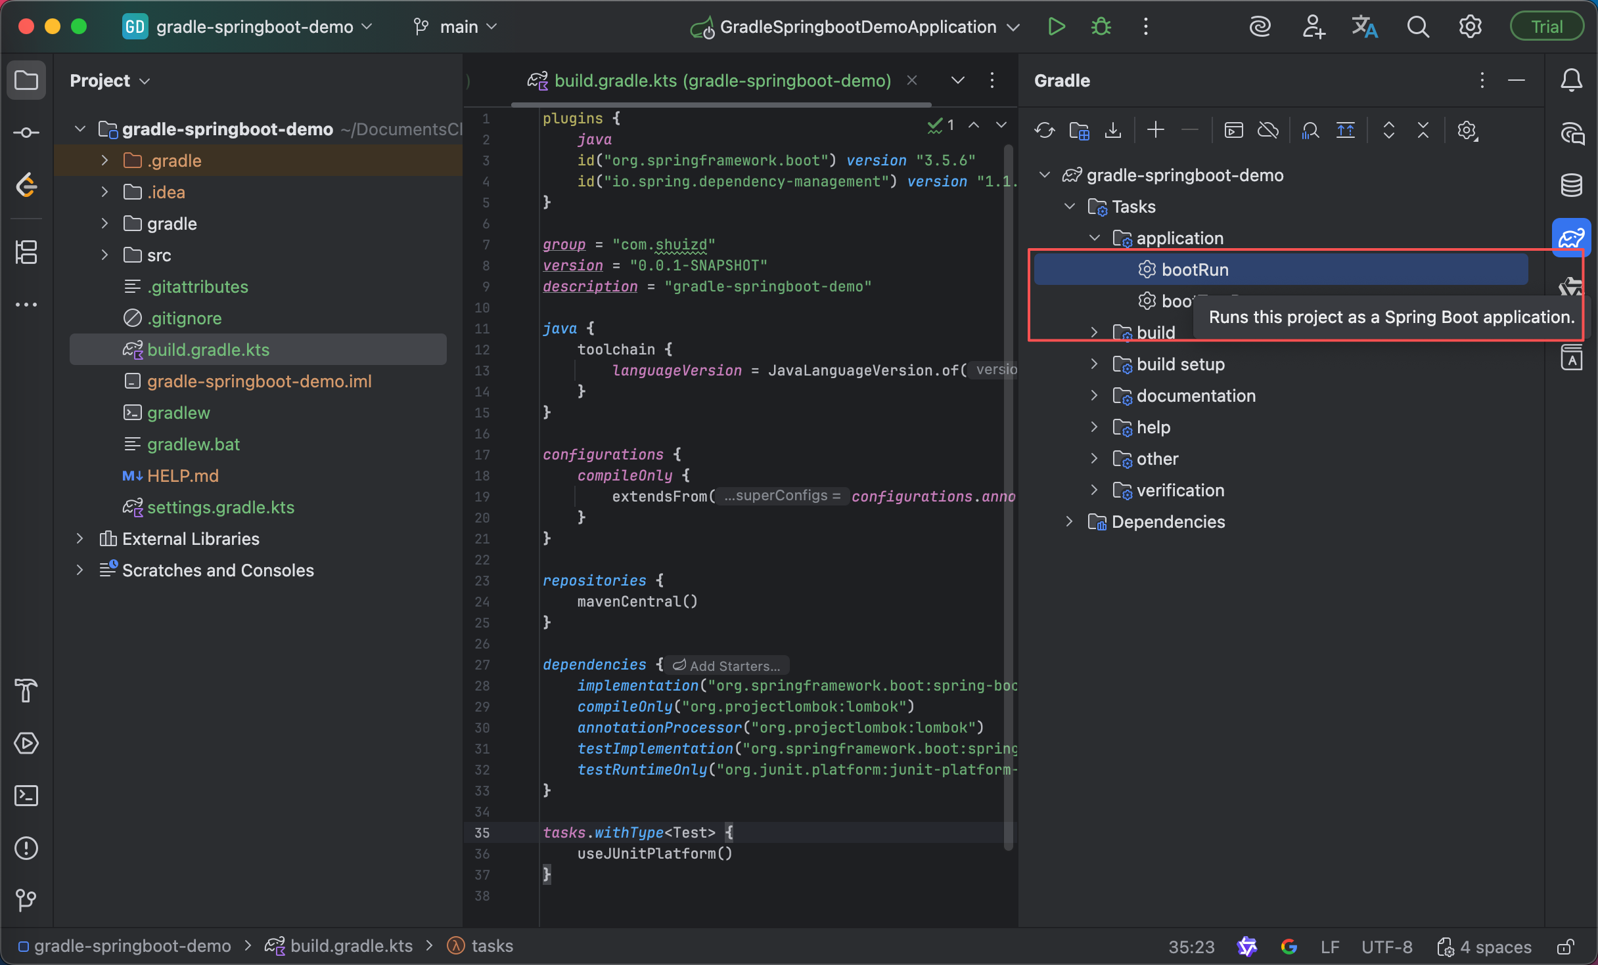Toggle Gradle offline mode icon
The width and height of the screenshot is (1598, 965).
pos(1267,131)
